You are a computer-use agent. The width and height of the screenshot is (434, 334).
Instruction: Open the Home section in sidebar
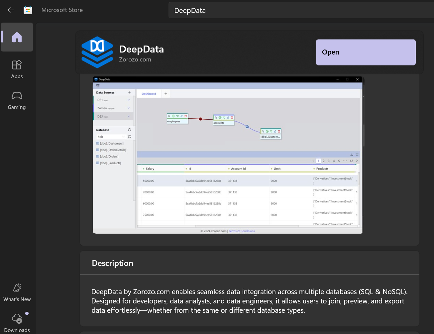(17, 37)
